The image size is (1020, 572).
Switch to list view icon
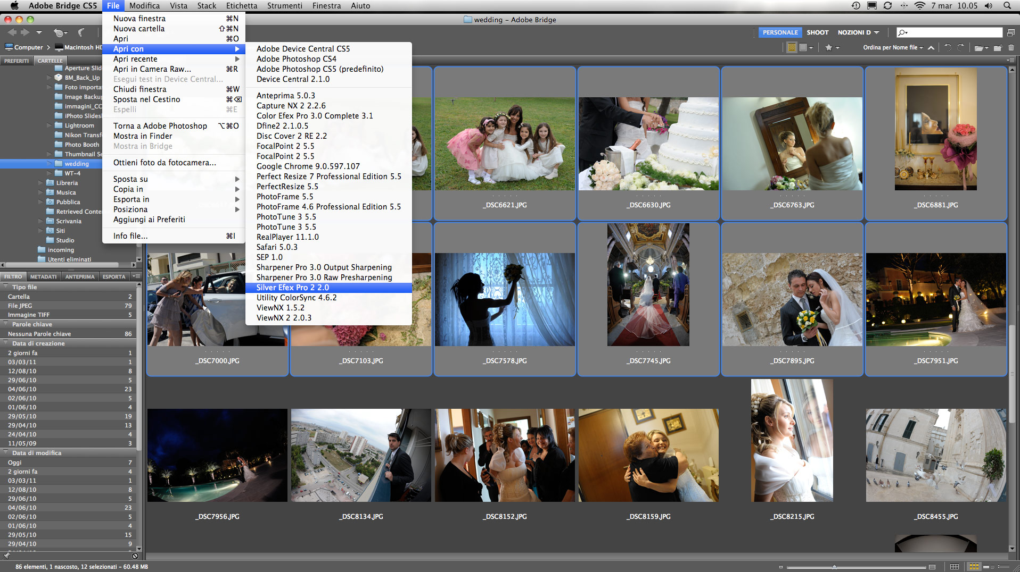(x=1003, y=567)
